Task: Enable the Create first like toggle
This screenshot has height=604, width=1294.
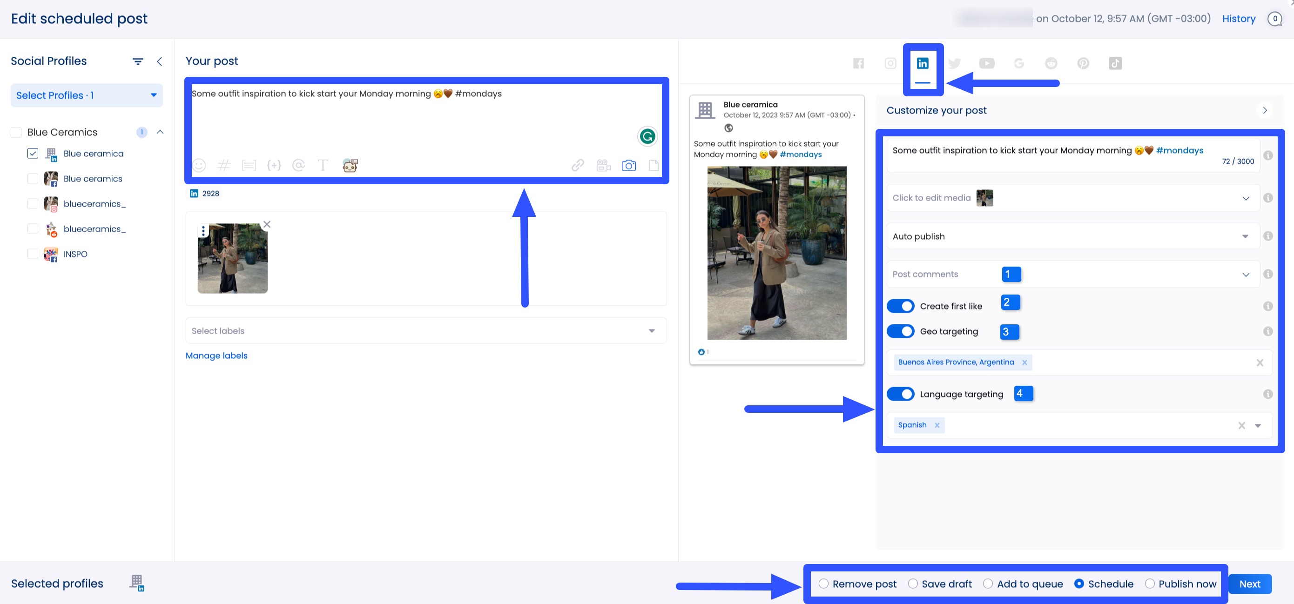Action: pyautogui.click(x=900, y=306)
